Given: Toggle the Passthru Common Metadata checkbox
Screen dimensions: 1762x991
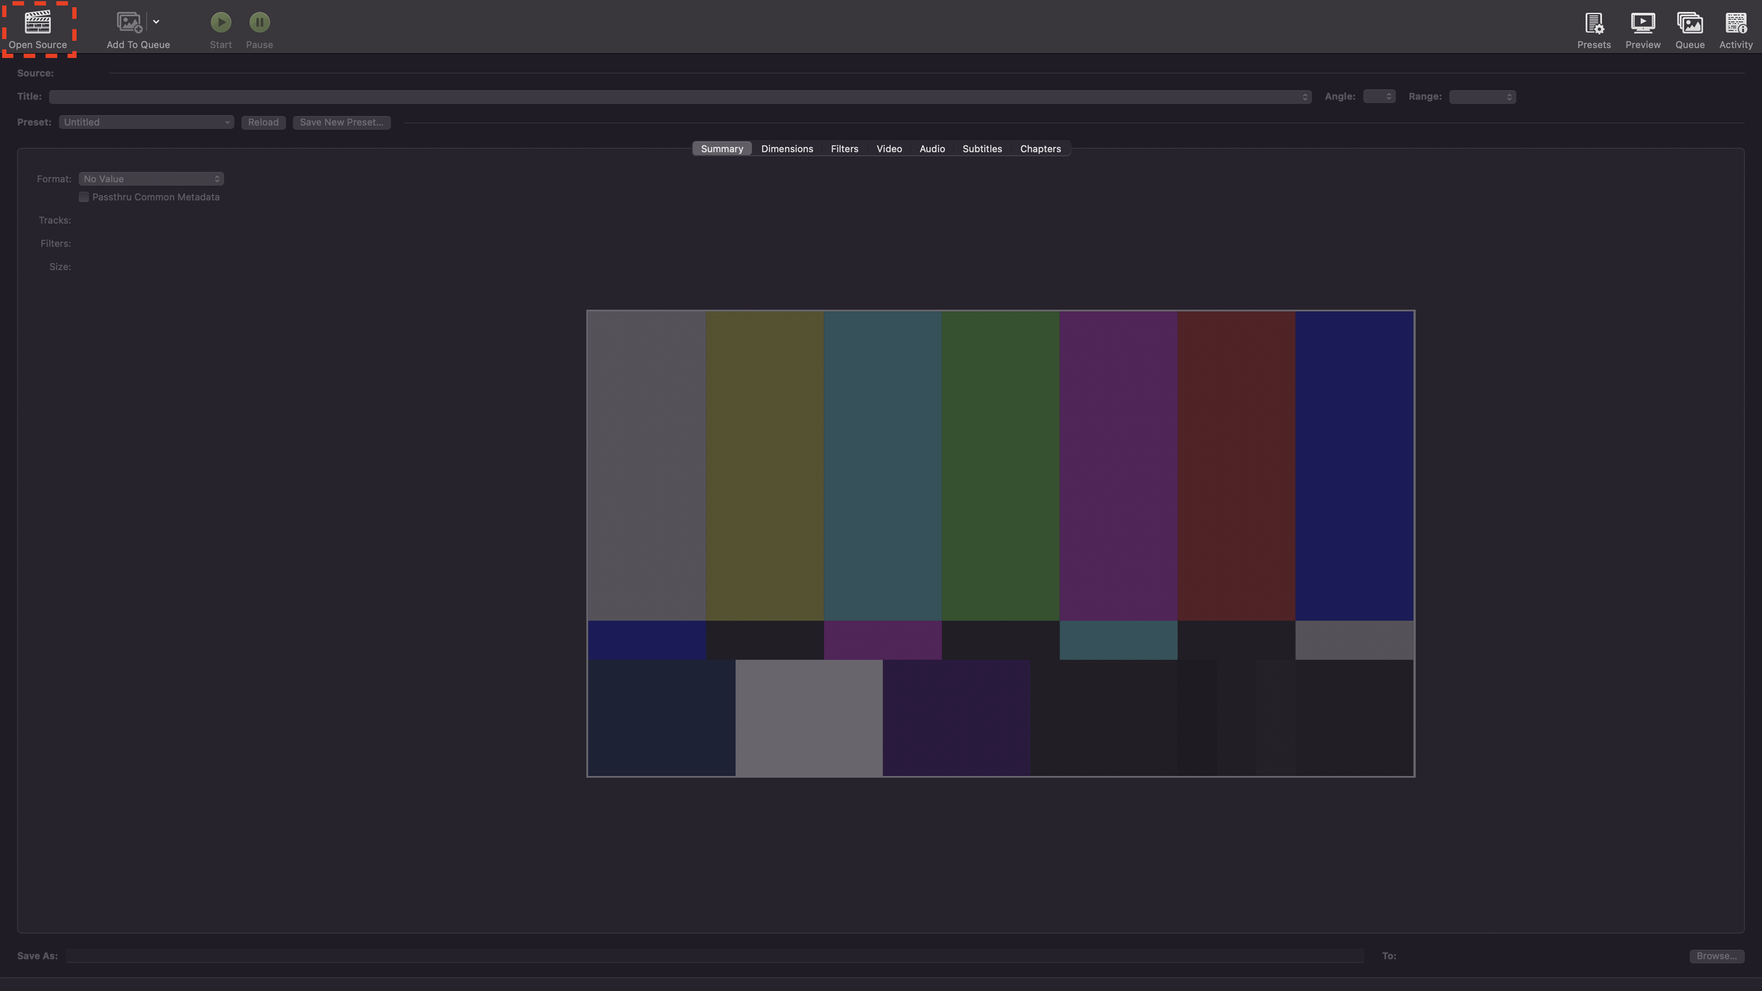Looking at the screenshot, I should click(84, 197).
